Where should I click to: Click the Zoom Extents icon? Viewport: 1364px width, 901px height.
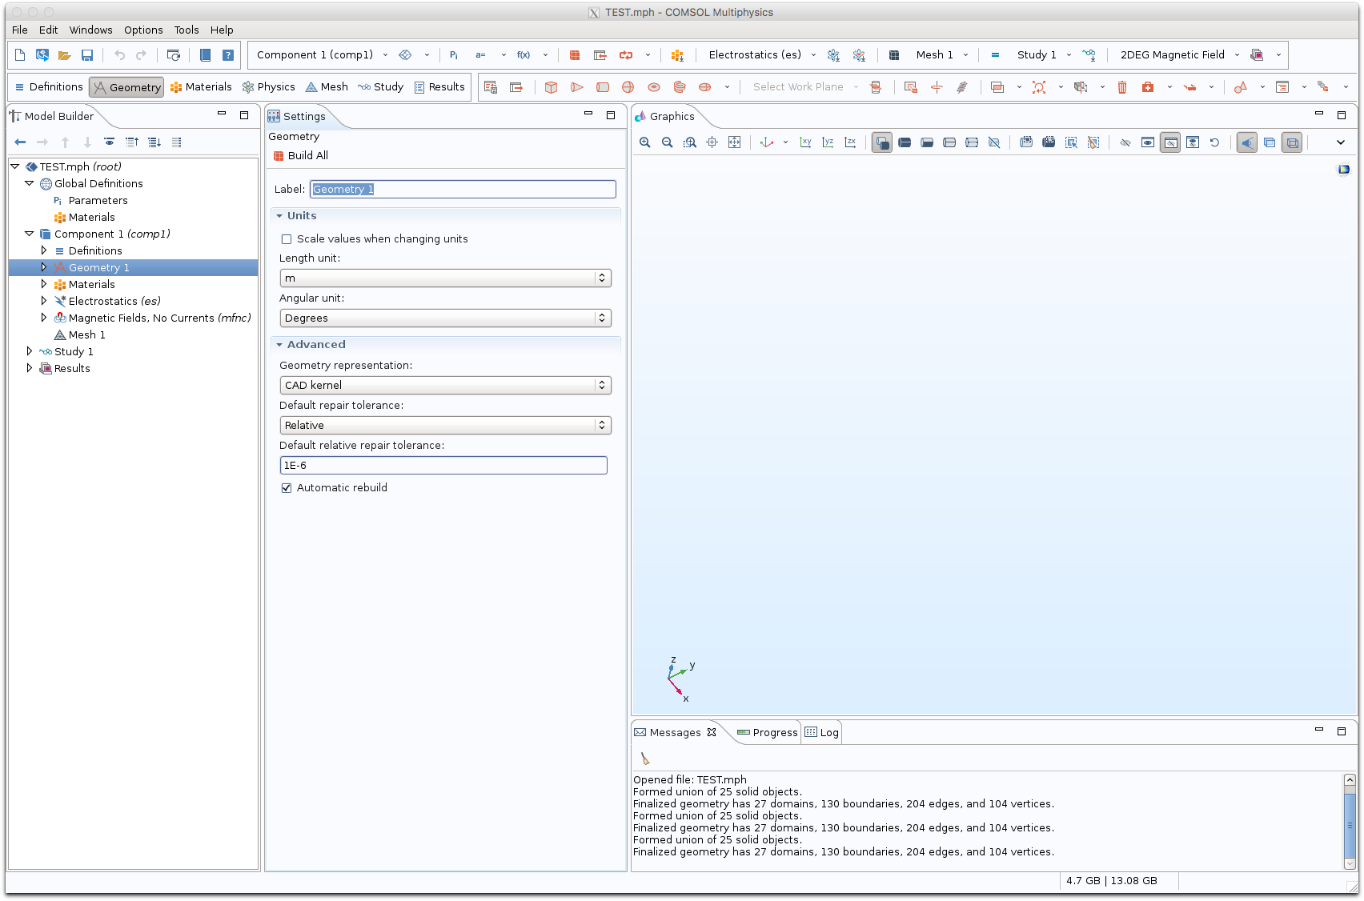(x=734, y=142)
